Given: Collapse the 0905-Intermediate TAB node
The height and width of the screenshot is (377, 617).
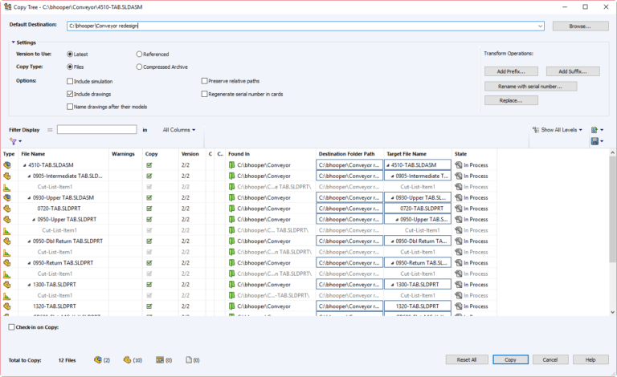Looking at the screenshot, I should point(29,176).
